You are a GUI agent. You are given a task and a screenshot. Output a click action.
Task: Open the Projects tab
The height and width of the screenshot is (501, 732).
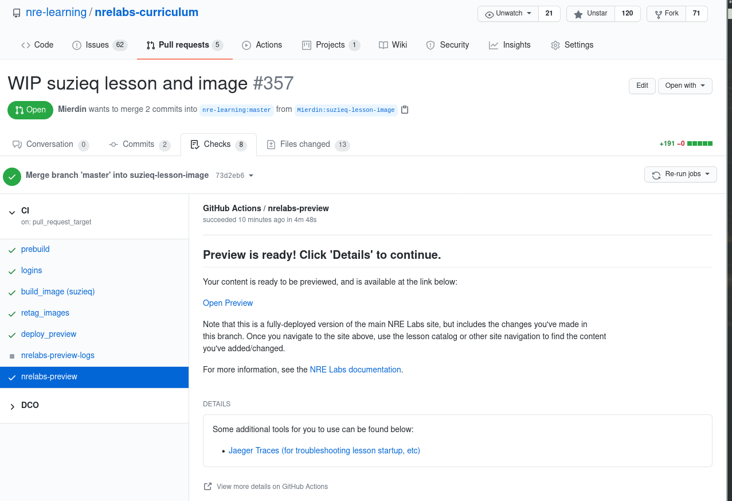(x=331, y=45)
